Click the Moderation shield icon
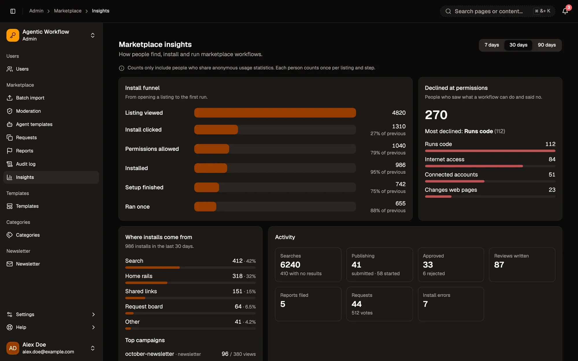 [x=10, y=111]
